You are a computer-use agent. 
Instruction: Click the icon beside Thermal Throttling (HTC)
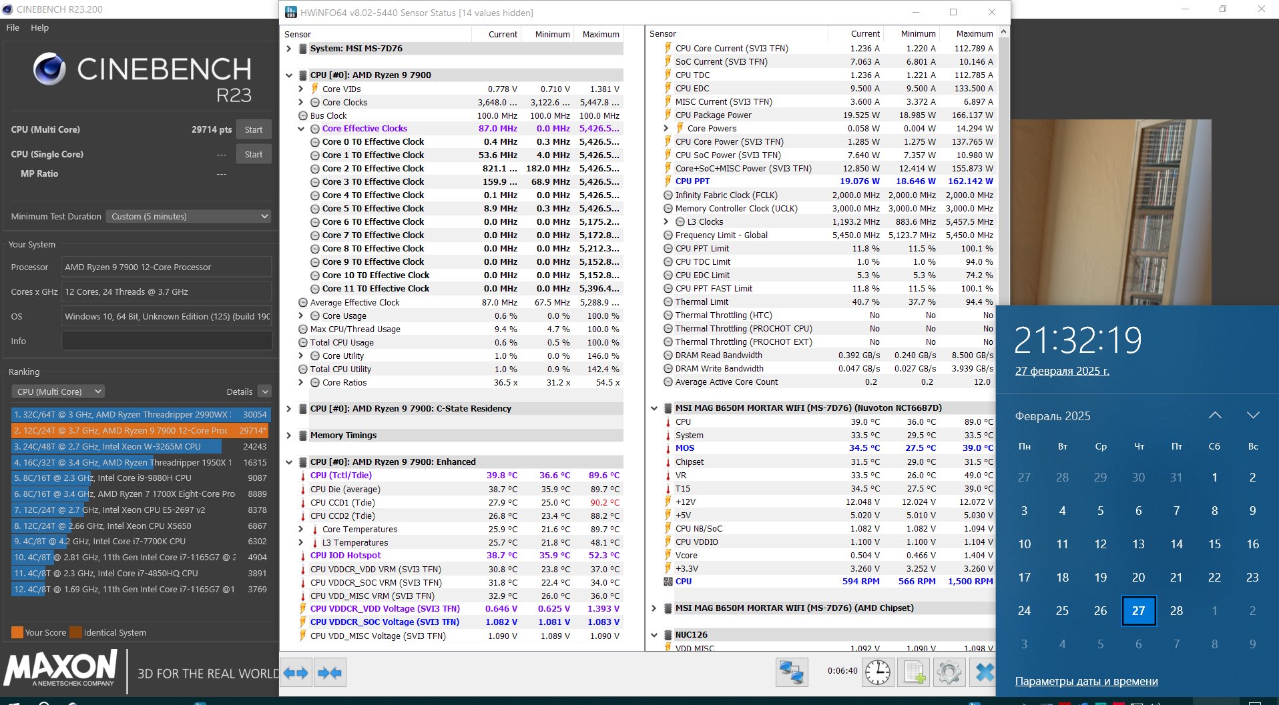pos(668,315)
